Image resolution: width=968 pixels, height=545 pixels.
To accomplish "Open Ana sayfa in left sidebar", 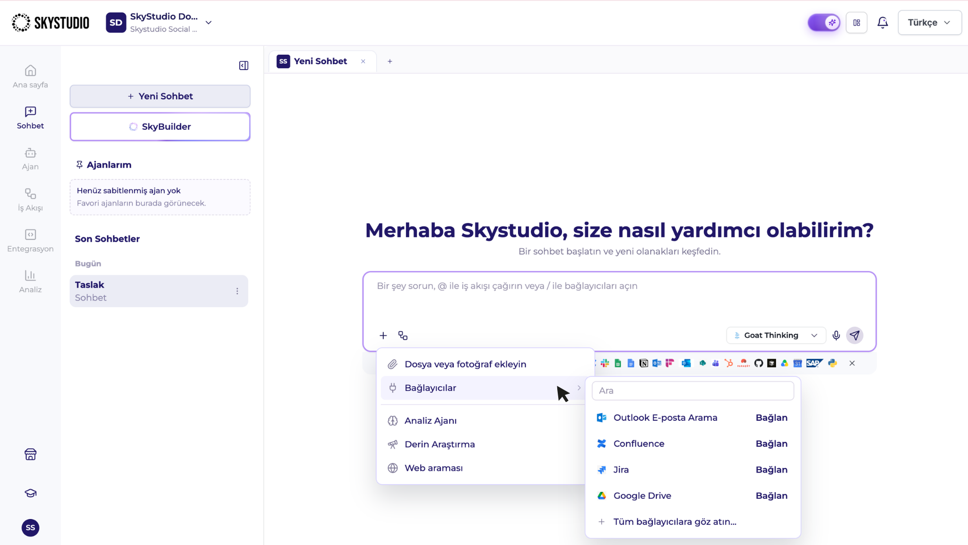I will coord(30,77).
